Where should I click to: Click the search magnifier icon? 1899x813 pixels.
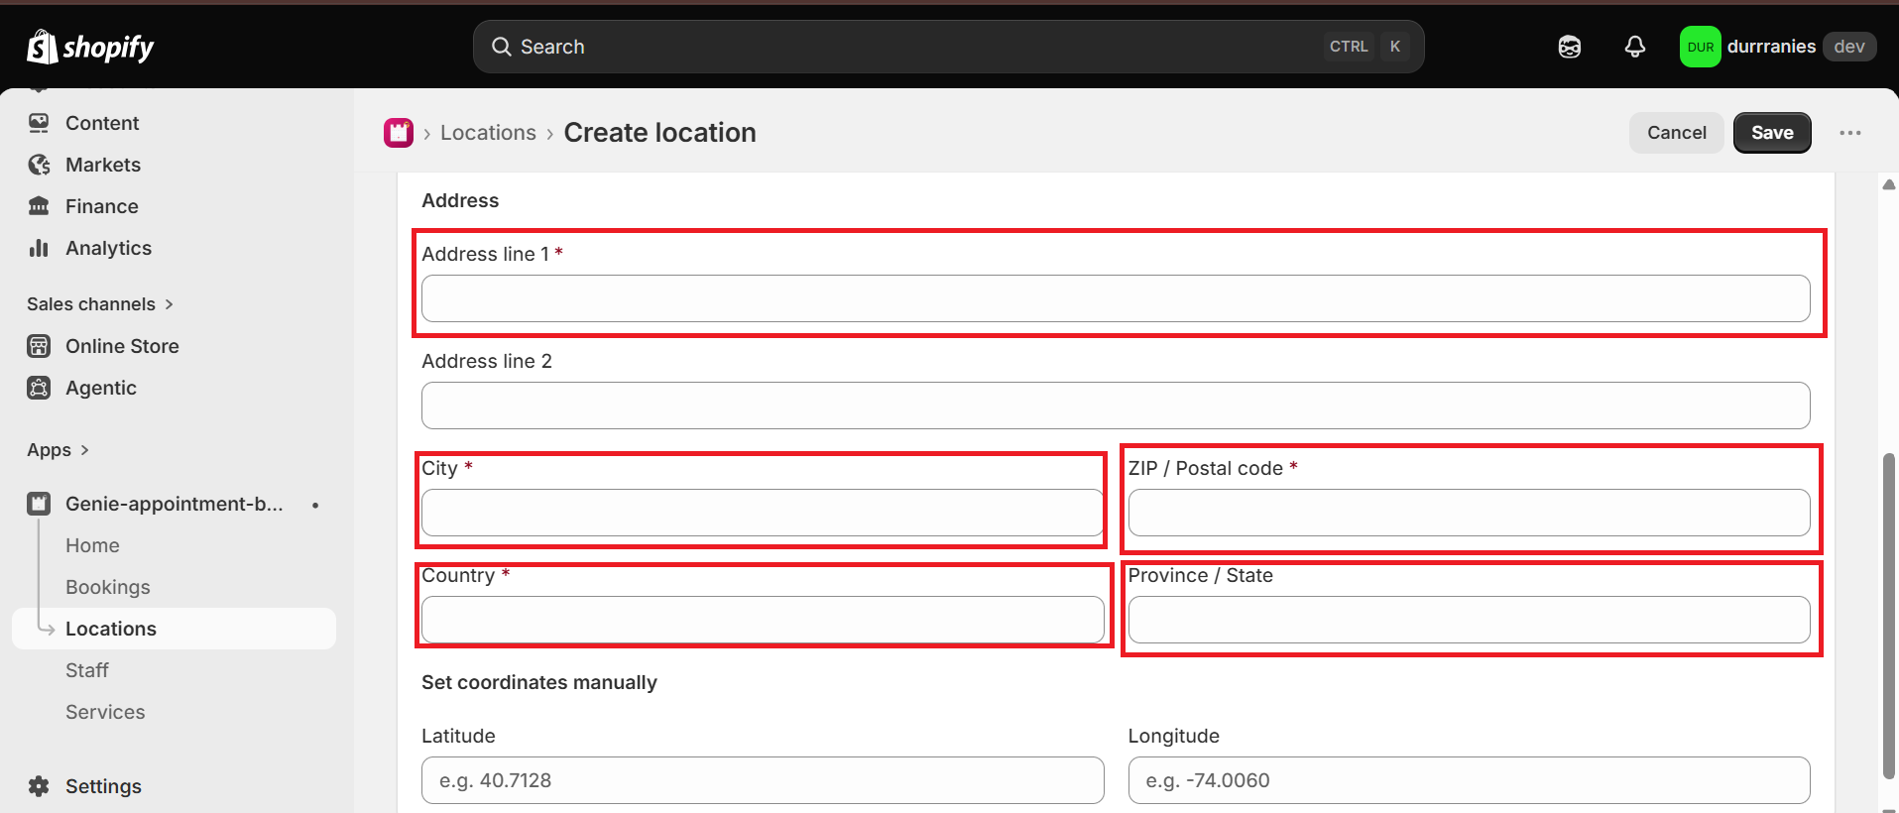pos(502,47)
